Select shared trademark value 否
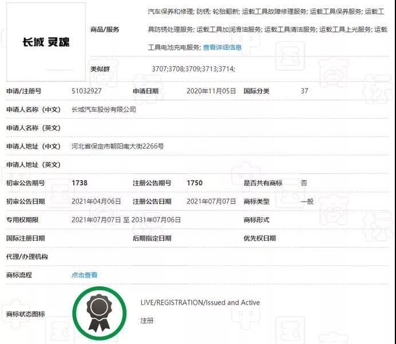The image size is (396, 344). pyautogui.click(x=304, y=183)
